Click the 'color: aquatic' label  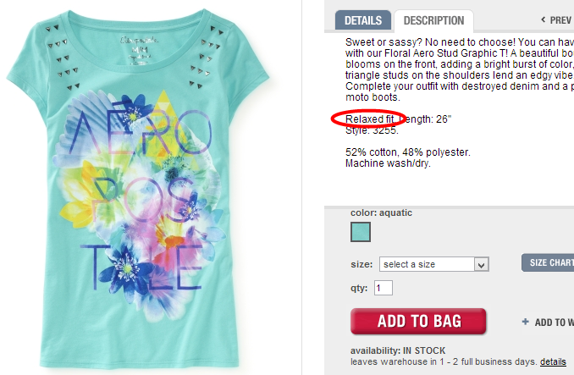[381, 212]
